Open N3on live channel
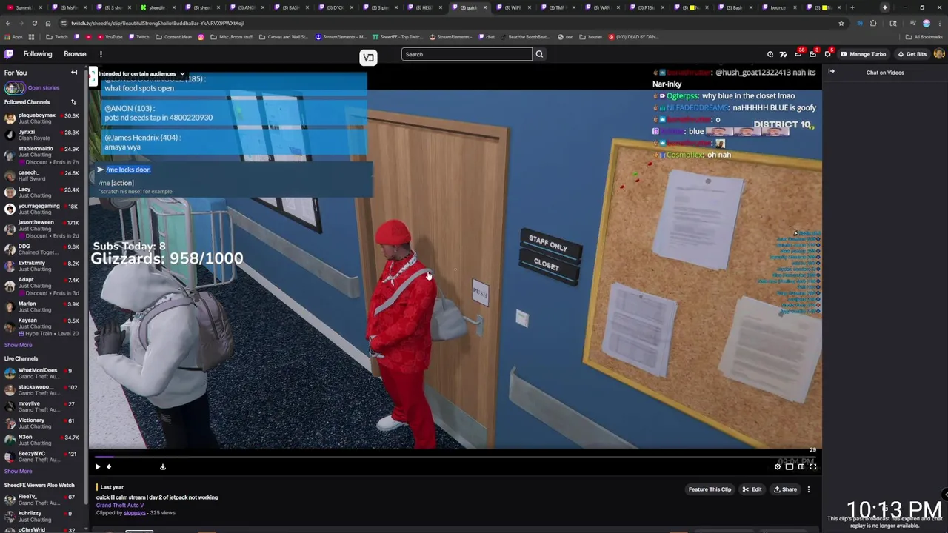 click(x=42, y=440)
